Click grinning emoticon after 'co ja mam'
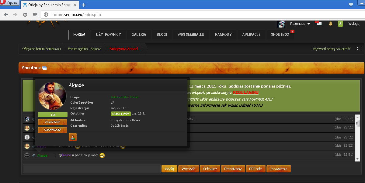Screen dimensions: 365x183 (102, 155)
